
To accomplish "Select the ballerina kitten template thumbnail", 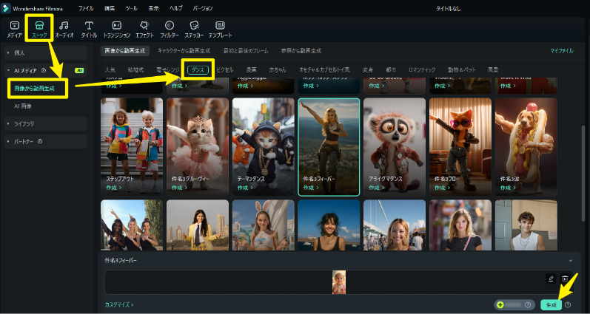I will click(x=198, y=147).
